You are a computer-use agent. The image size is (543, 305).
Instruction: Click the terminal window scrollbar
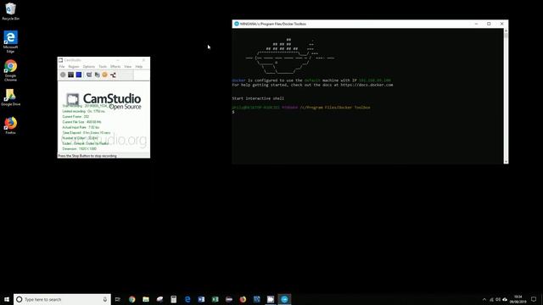coord(506,96)
